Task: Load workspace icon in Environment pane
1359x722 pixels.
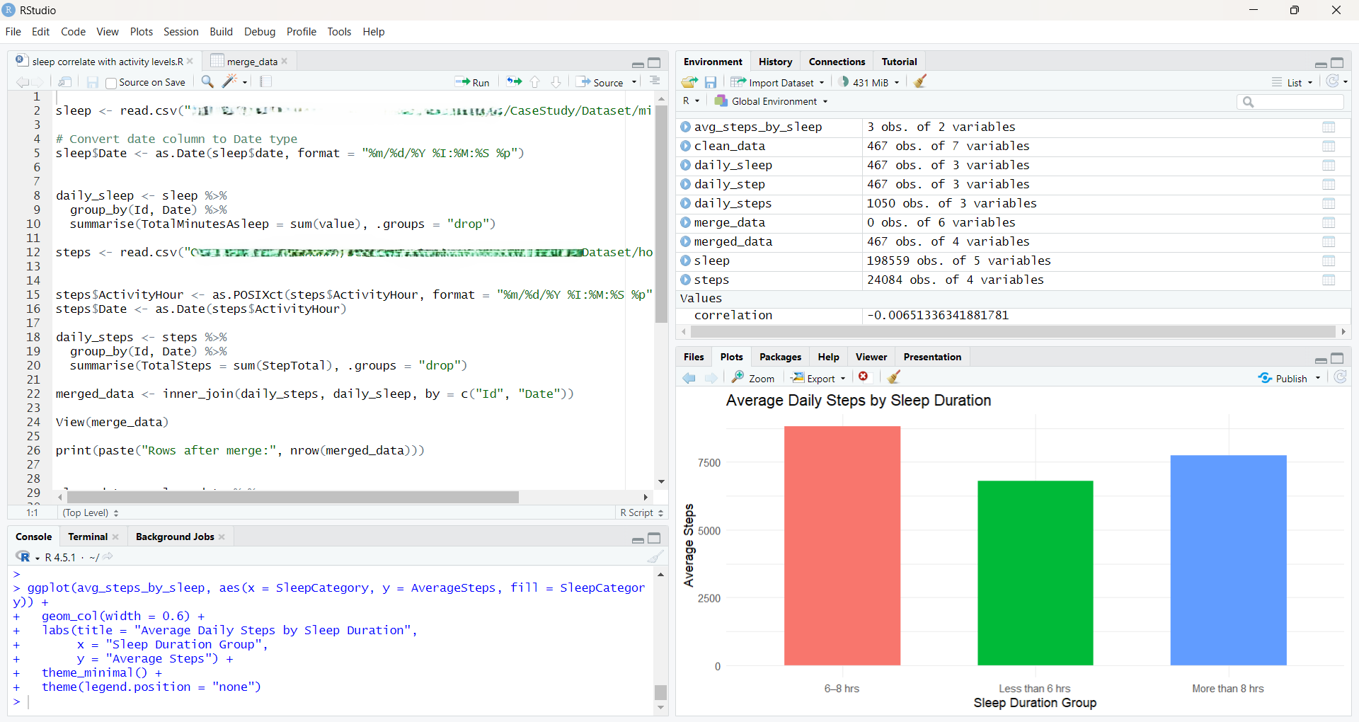Action: pyautogui.click(x=689, y=82)
